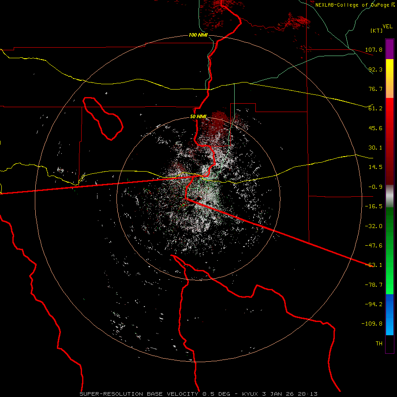Select the -47.6 legend value
The image size is (397, 397).
[374, 246]
